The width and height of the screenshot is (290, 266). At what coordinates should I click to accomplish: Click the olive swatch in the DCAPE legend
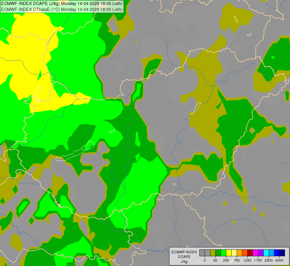click(213, 253)
